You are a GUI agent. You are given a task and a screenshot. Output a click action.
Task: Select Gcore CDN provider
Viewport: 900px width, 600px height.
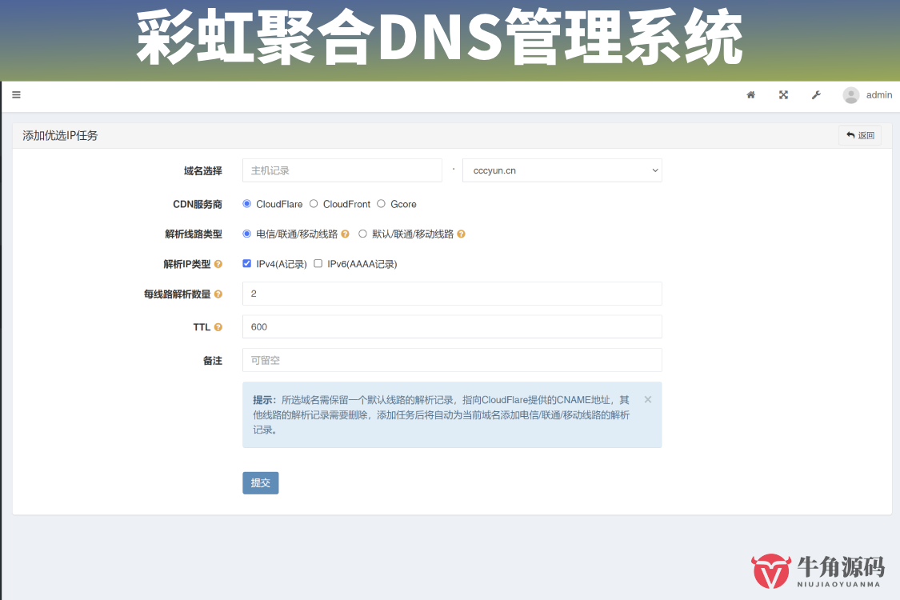pos(381,204)
